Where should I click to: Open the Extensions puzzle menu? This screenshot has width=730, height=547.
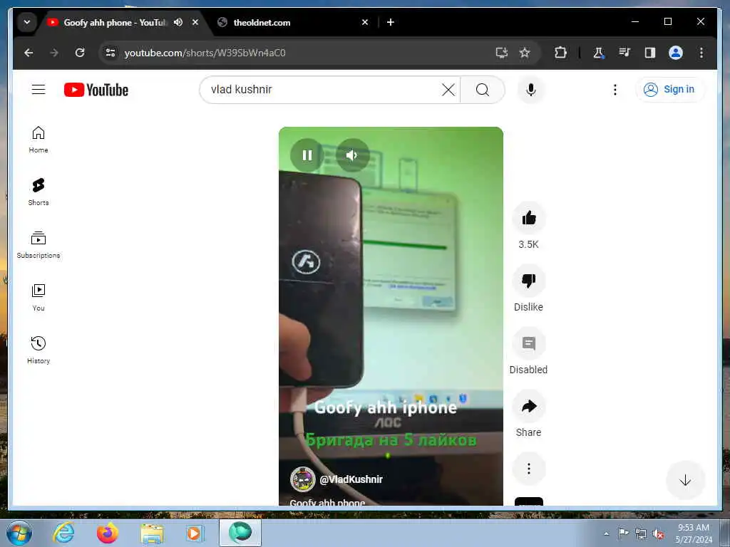560,53
